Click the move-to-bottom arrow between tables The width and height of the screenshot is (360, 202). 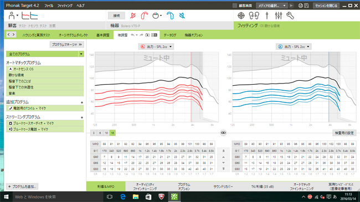click(223, 169)
